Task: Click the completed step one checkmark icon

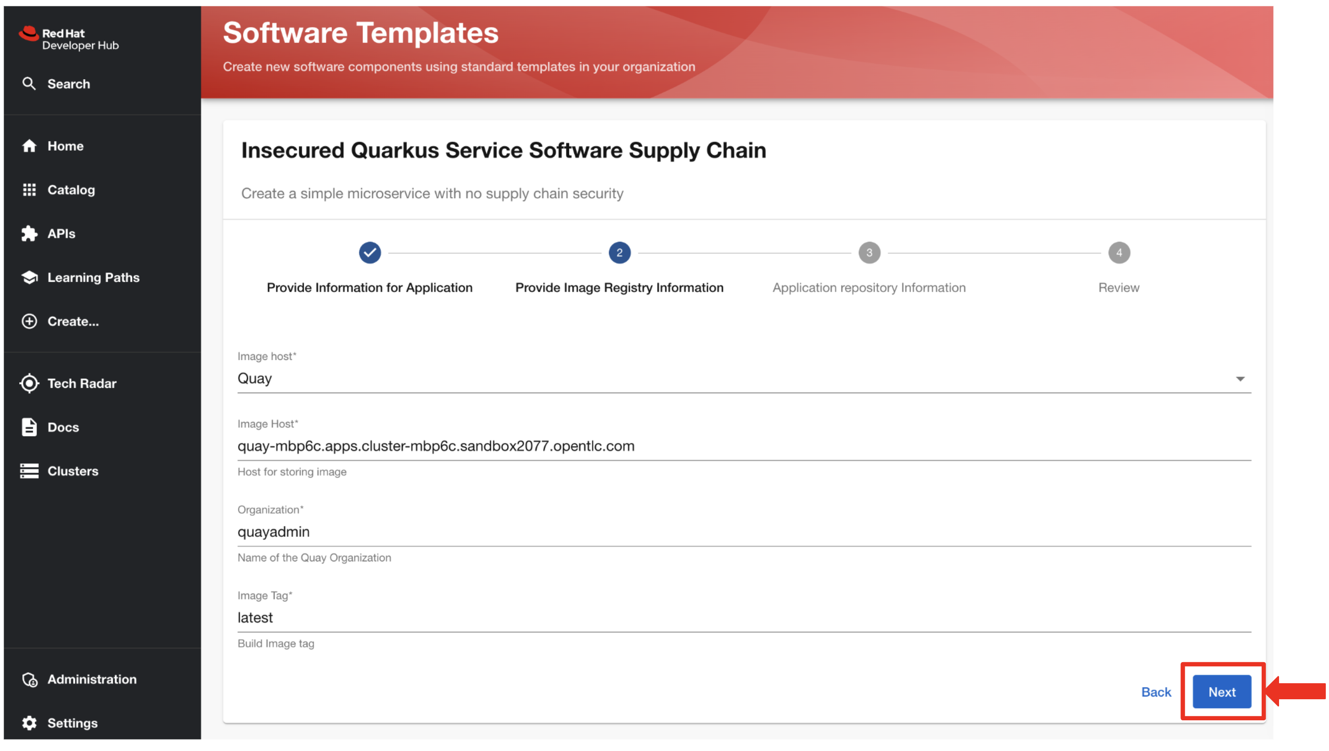Action: 369,253
